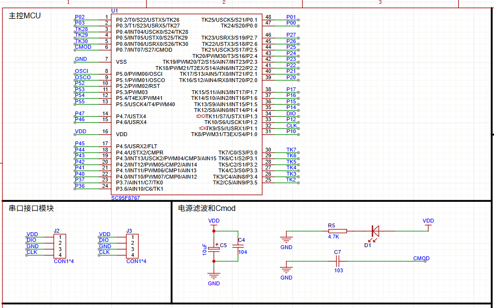Click the TK7 net label at pin 30
The width and height of the screenshot is (494, 308).
291,150
